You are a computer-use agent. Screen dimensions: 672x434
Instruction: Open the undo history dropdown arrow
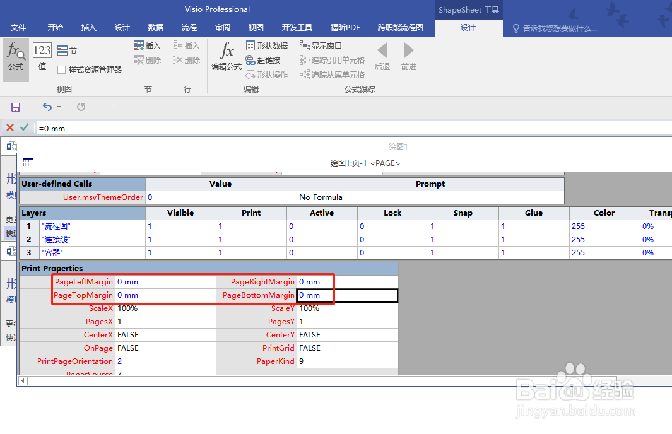59,107
